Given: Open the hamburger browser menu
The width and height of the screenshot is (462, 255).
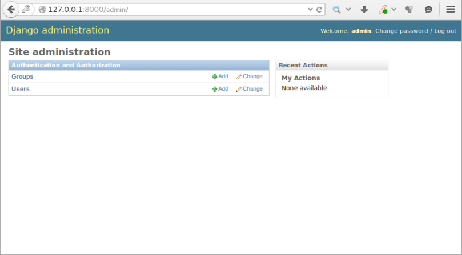Looking at the screenshot, I should click(x=450, y=10).
